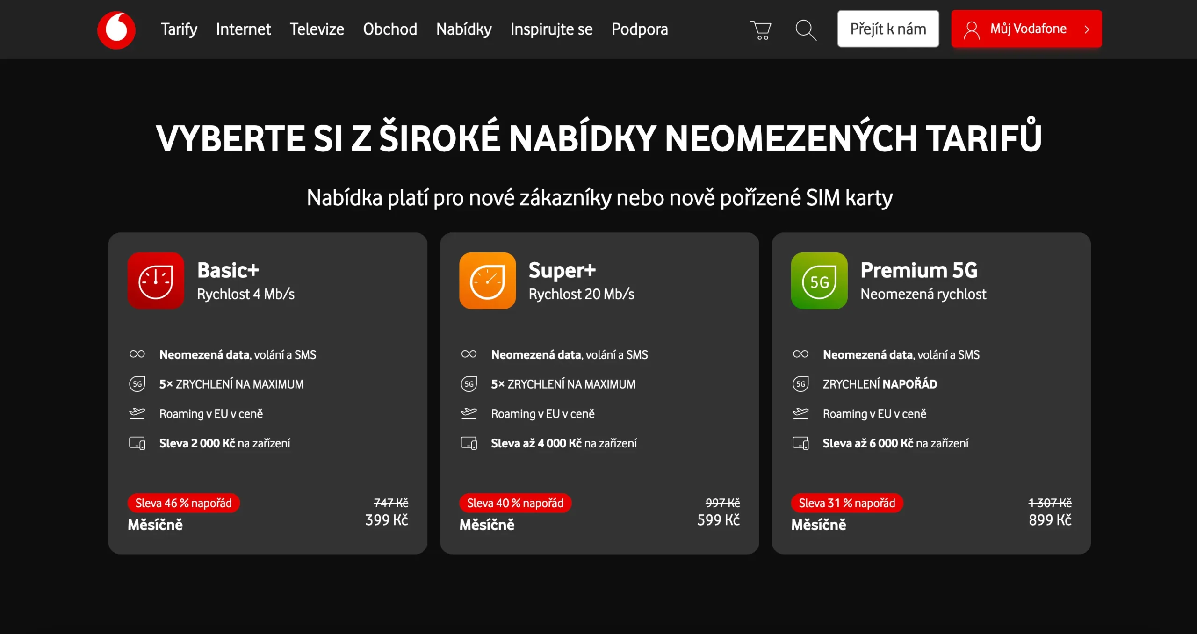Click user profile icon in Můj Vodafone
This screenshot has width=1197, height=634.
pos(972,30)
